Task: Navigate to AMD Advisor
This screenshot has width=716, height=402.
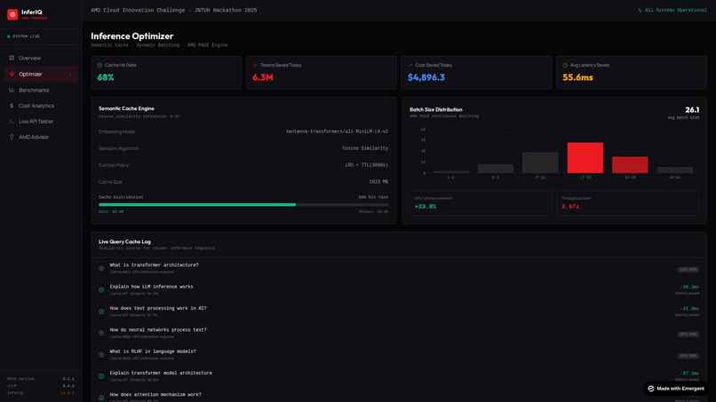Action: [41, 137]
